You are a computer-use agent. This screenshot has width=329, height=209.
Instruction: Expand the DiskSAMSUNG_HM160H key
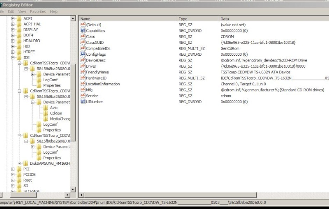(x=19, y=164)
